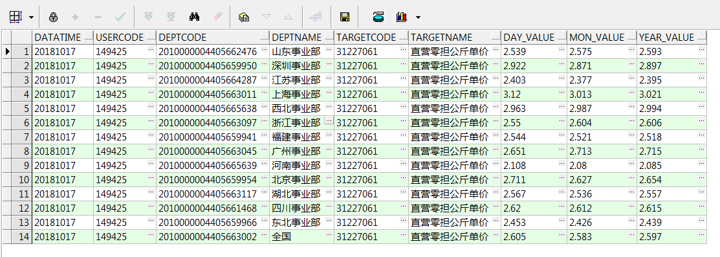720x257 pixels.
Task: Click the eraser clear record icon
Action: [x=217, y=17]
